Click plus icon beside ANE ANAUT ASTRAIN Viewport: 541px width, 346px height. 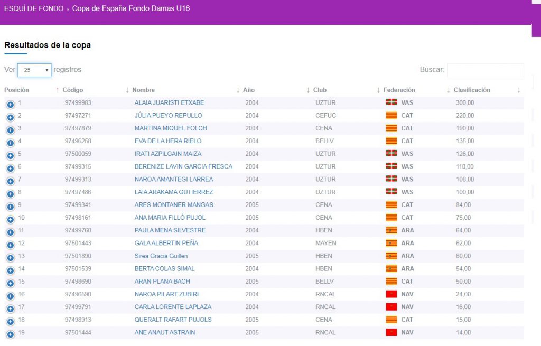tap(11, 334)
